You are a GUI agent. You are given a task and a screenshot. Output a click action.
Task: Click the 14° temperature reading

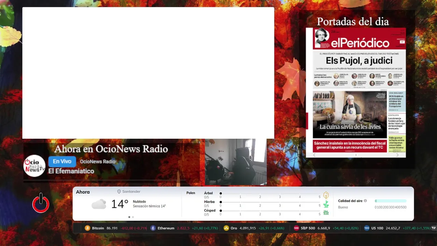coord(119,204)
